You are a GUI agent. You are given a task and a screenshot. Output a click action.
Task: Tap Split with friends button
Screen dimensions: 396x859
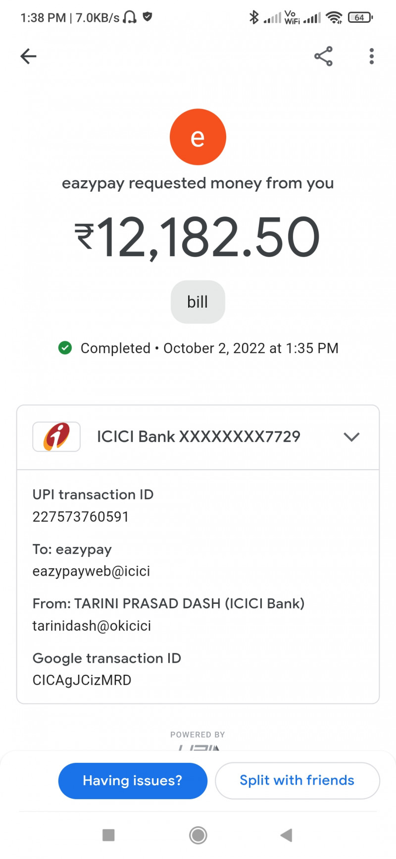(x=297, y=781)
